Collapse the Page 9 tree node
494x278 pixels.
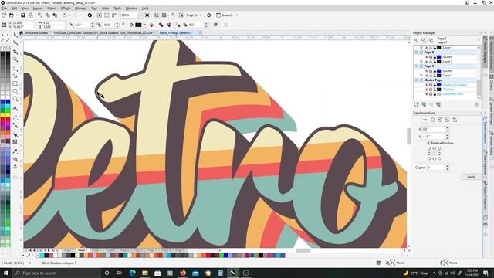click(x=417, y=66)
